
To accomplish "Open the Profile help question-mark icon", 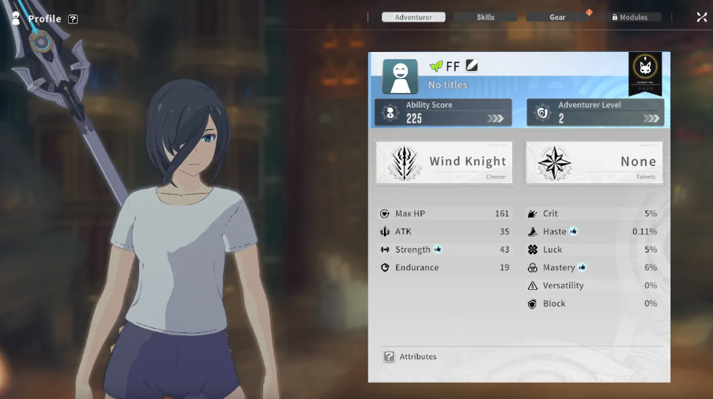I will [73, 19].
